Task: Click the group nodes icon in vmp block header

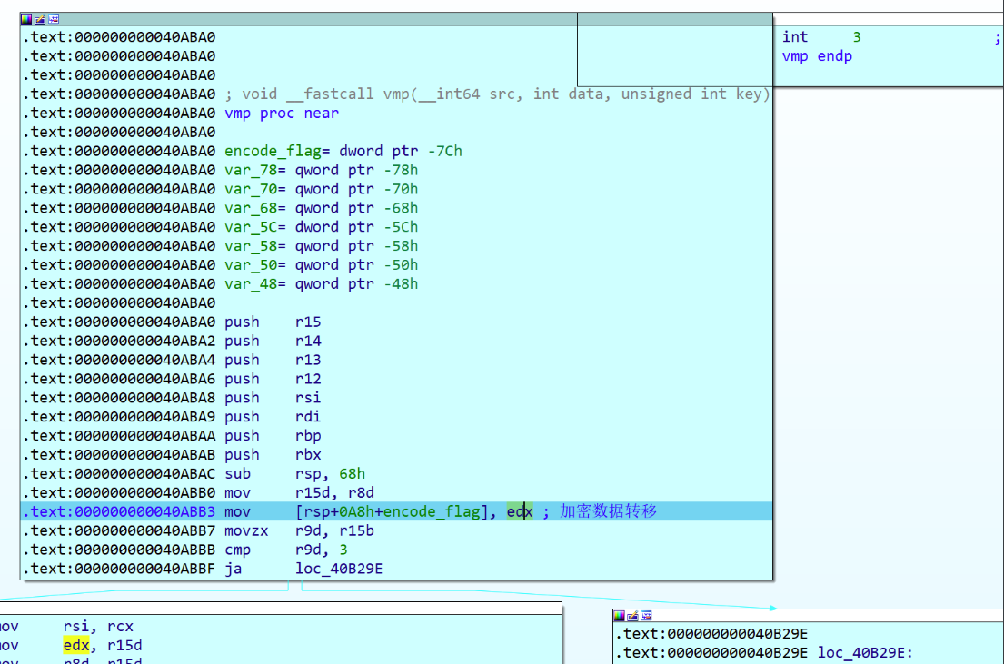Action: [54, 19]
